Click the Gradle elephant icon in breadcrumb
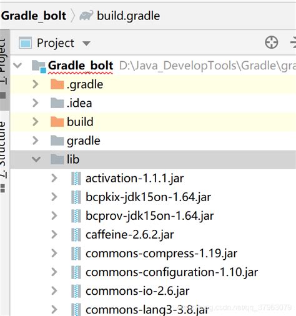Screen dimensions: 296x316 pyautogui.click(x=86, y=16)
